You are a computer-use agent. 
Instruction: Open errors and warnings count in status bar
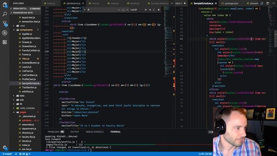click(25, 154)
